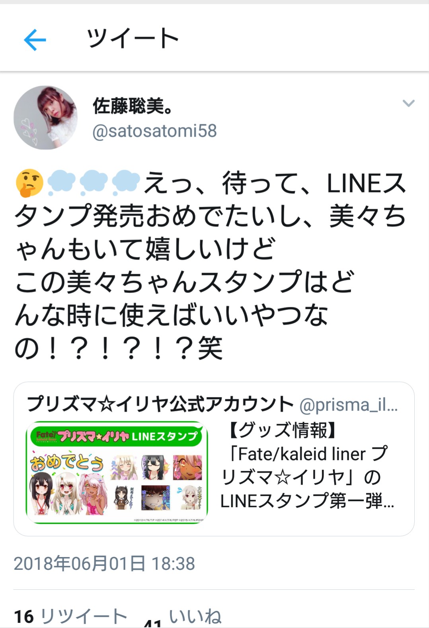
Task: View the 16 リツイート list
Action: coord(71,616)
